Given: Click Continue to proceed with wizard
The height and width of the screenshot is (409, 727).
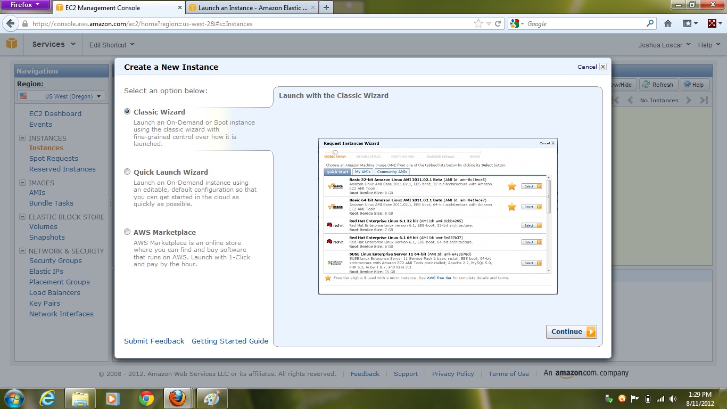Looking at the screenshot, I should click(571, 331).
